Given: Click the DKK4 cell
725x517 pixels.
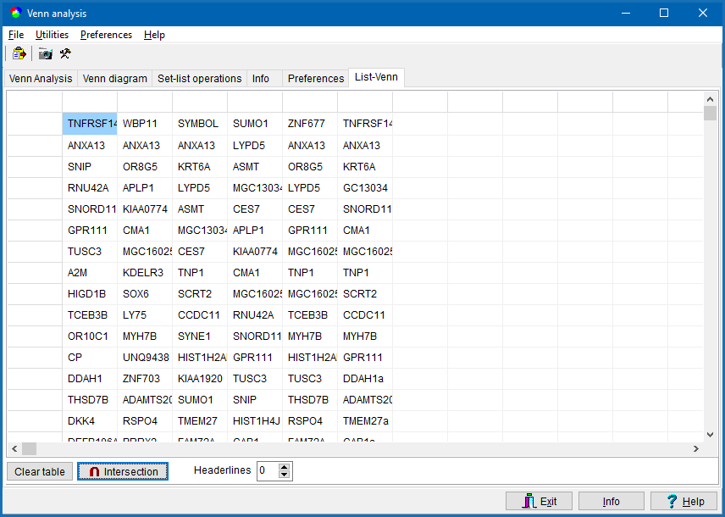Looking at the screenshot, I should point(90,421).
